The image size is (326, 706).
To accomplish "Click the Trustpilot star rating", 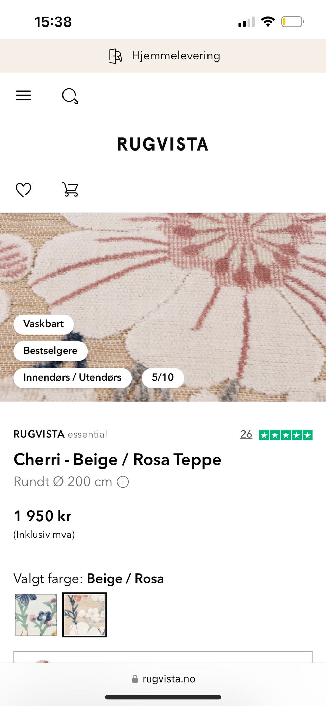I will click(x=286, y=435).
